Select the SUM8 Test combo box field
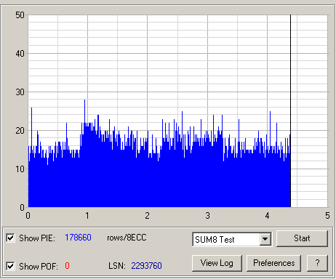Viewport: 336px width, 279px height. (x=232, y=239)
